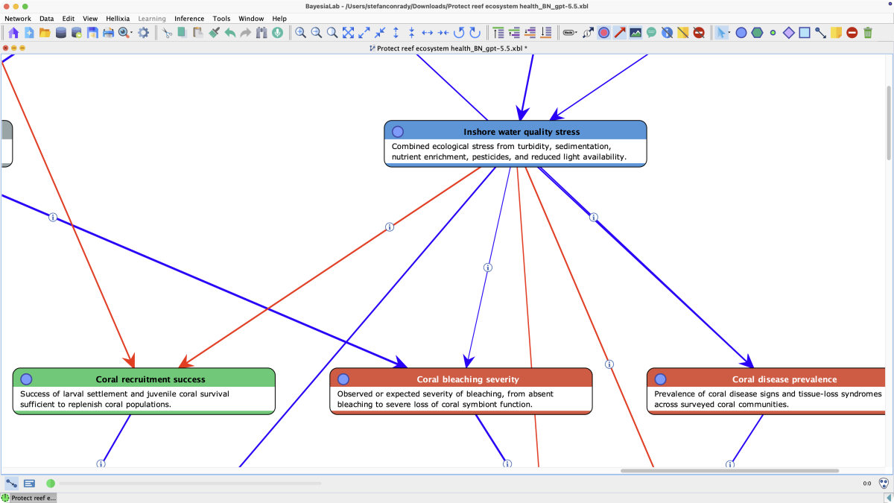Open the Tools menu

point(221,19)
